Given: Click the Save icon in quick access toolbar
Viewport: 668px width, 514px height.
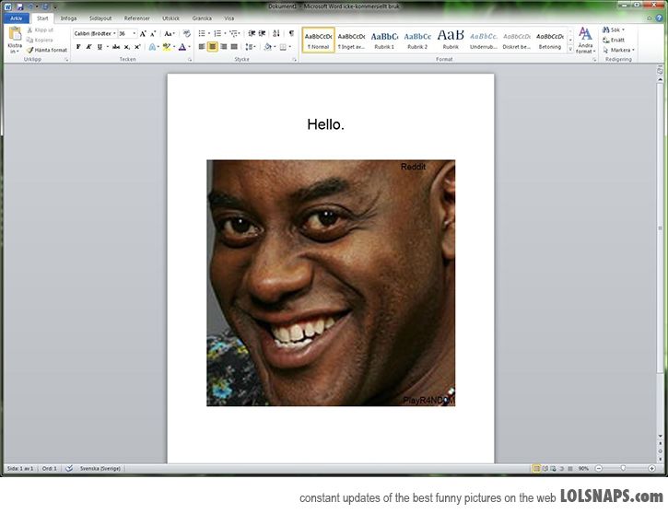Looking at the screenshot, I should [x=19, y=6].
